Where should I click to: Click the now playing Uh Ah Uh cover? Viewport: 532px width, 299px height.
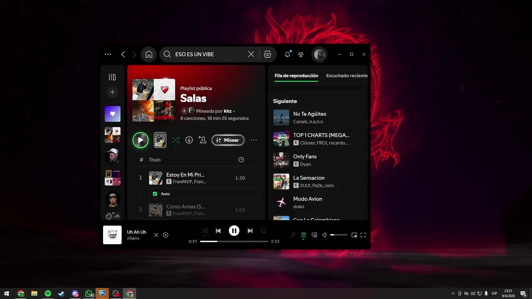point(112,235)
